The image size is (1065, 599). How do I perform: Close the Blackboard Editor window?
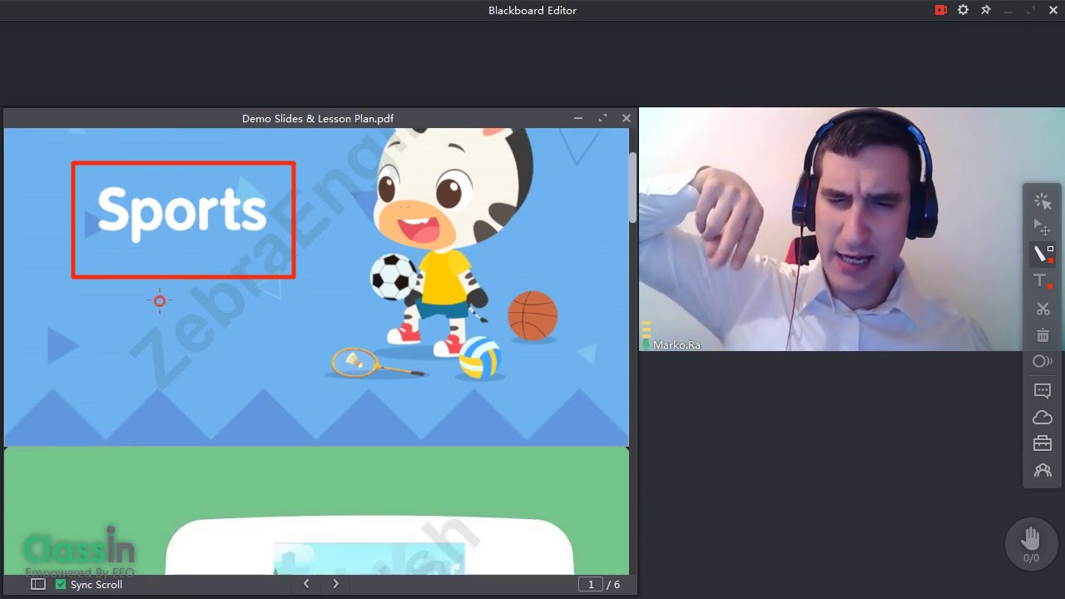[x=1053, y=10]
